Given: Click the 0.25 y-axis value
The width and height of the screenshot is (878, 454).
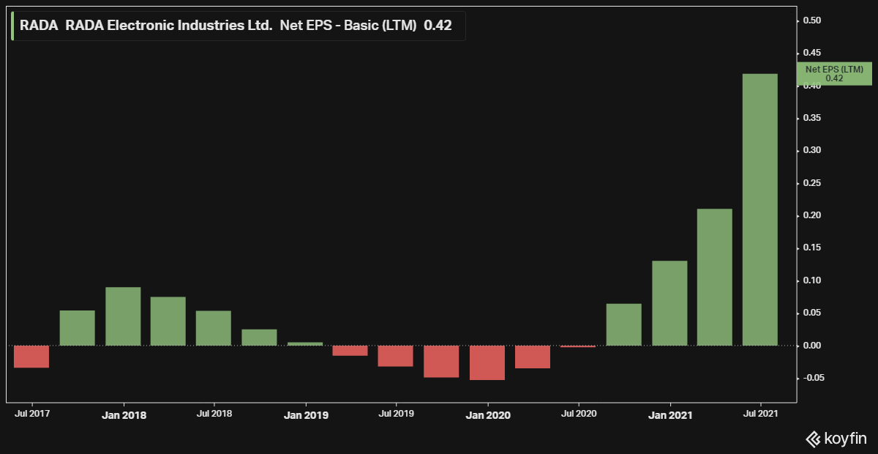Looking at the screenshot, I should (811, 183).
